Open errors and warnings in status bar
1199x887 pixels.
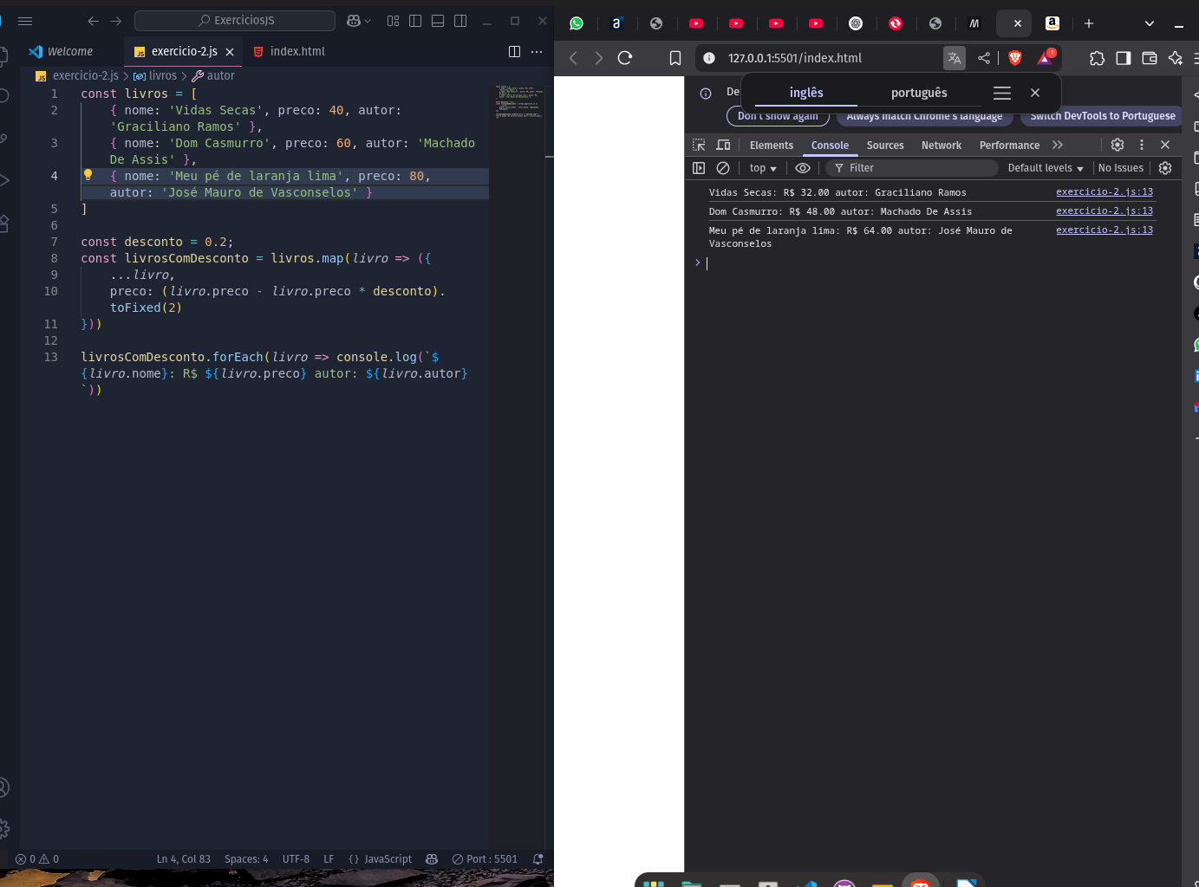37,859
